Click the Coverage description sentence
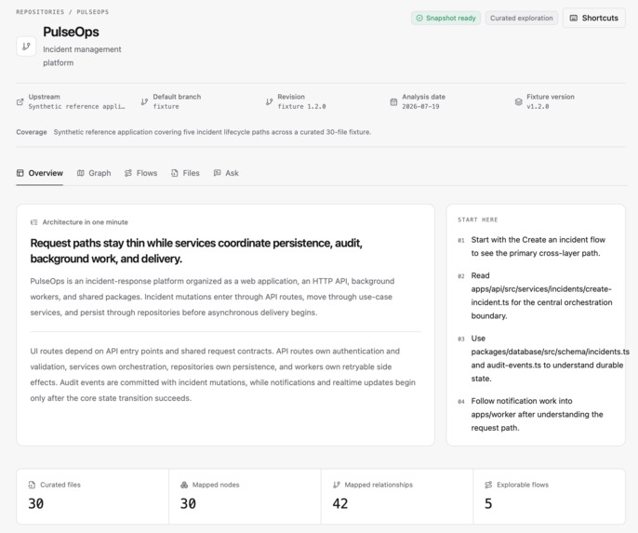Image resolution: width=638 pixels, height=533 pixels. point(212,132)
